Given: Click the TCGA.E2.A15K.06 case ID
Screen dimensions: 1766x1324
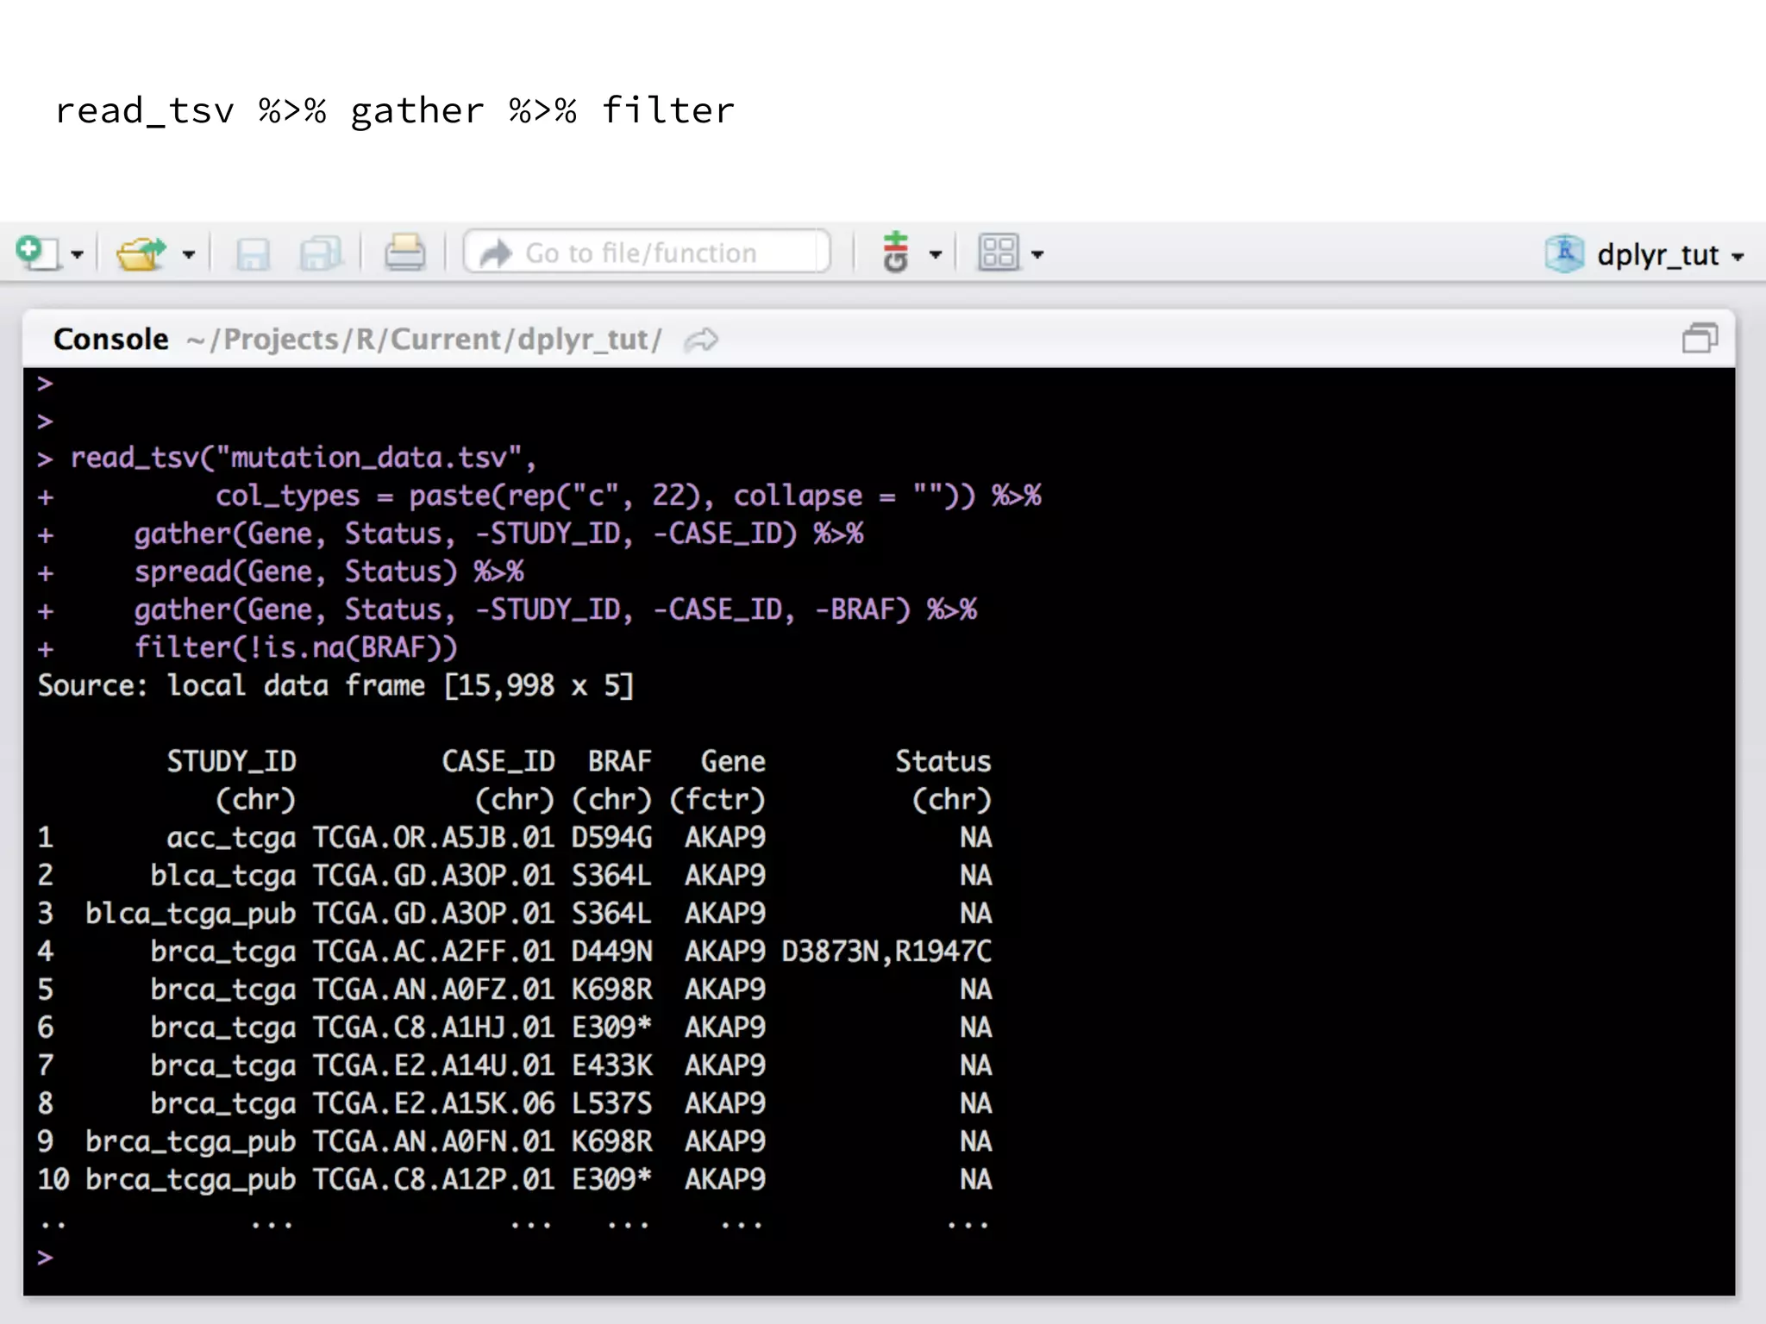Looking at the screenshot, I should point(434,1103).
